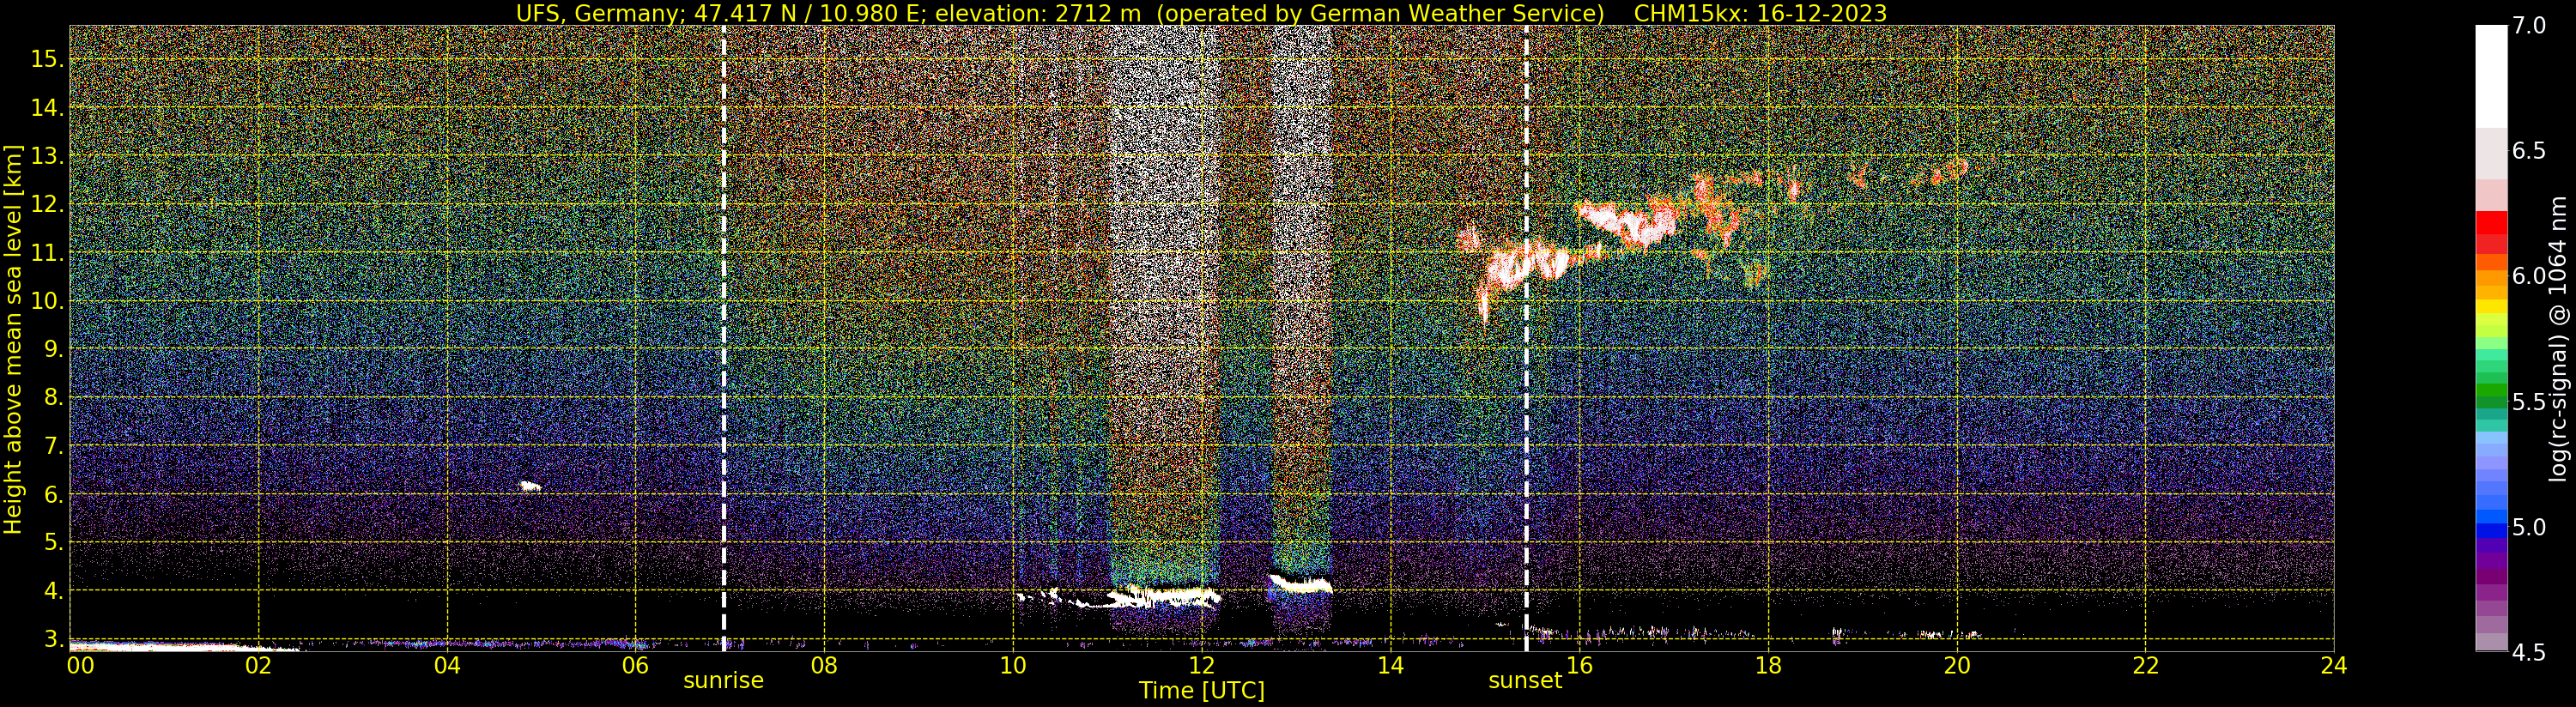
Task: Click the height axis tick label '12.'
Action: click(47, 204)
